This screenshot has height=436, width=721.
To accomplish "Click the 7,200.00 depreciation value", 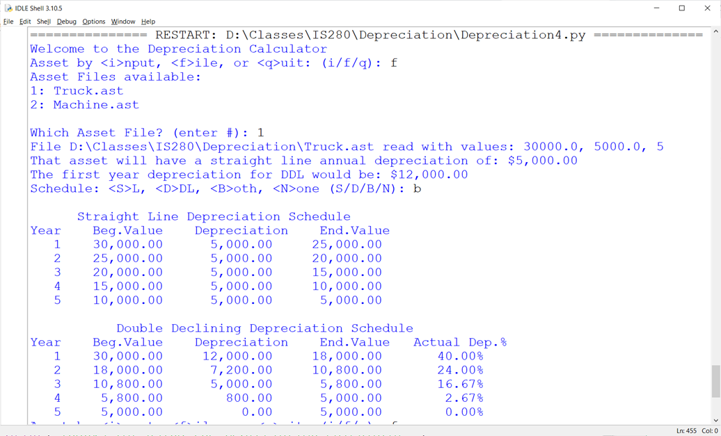I will 241,371.
